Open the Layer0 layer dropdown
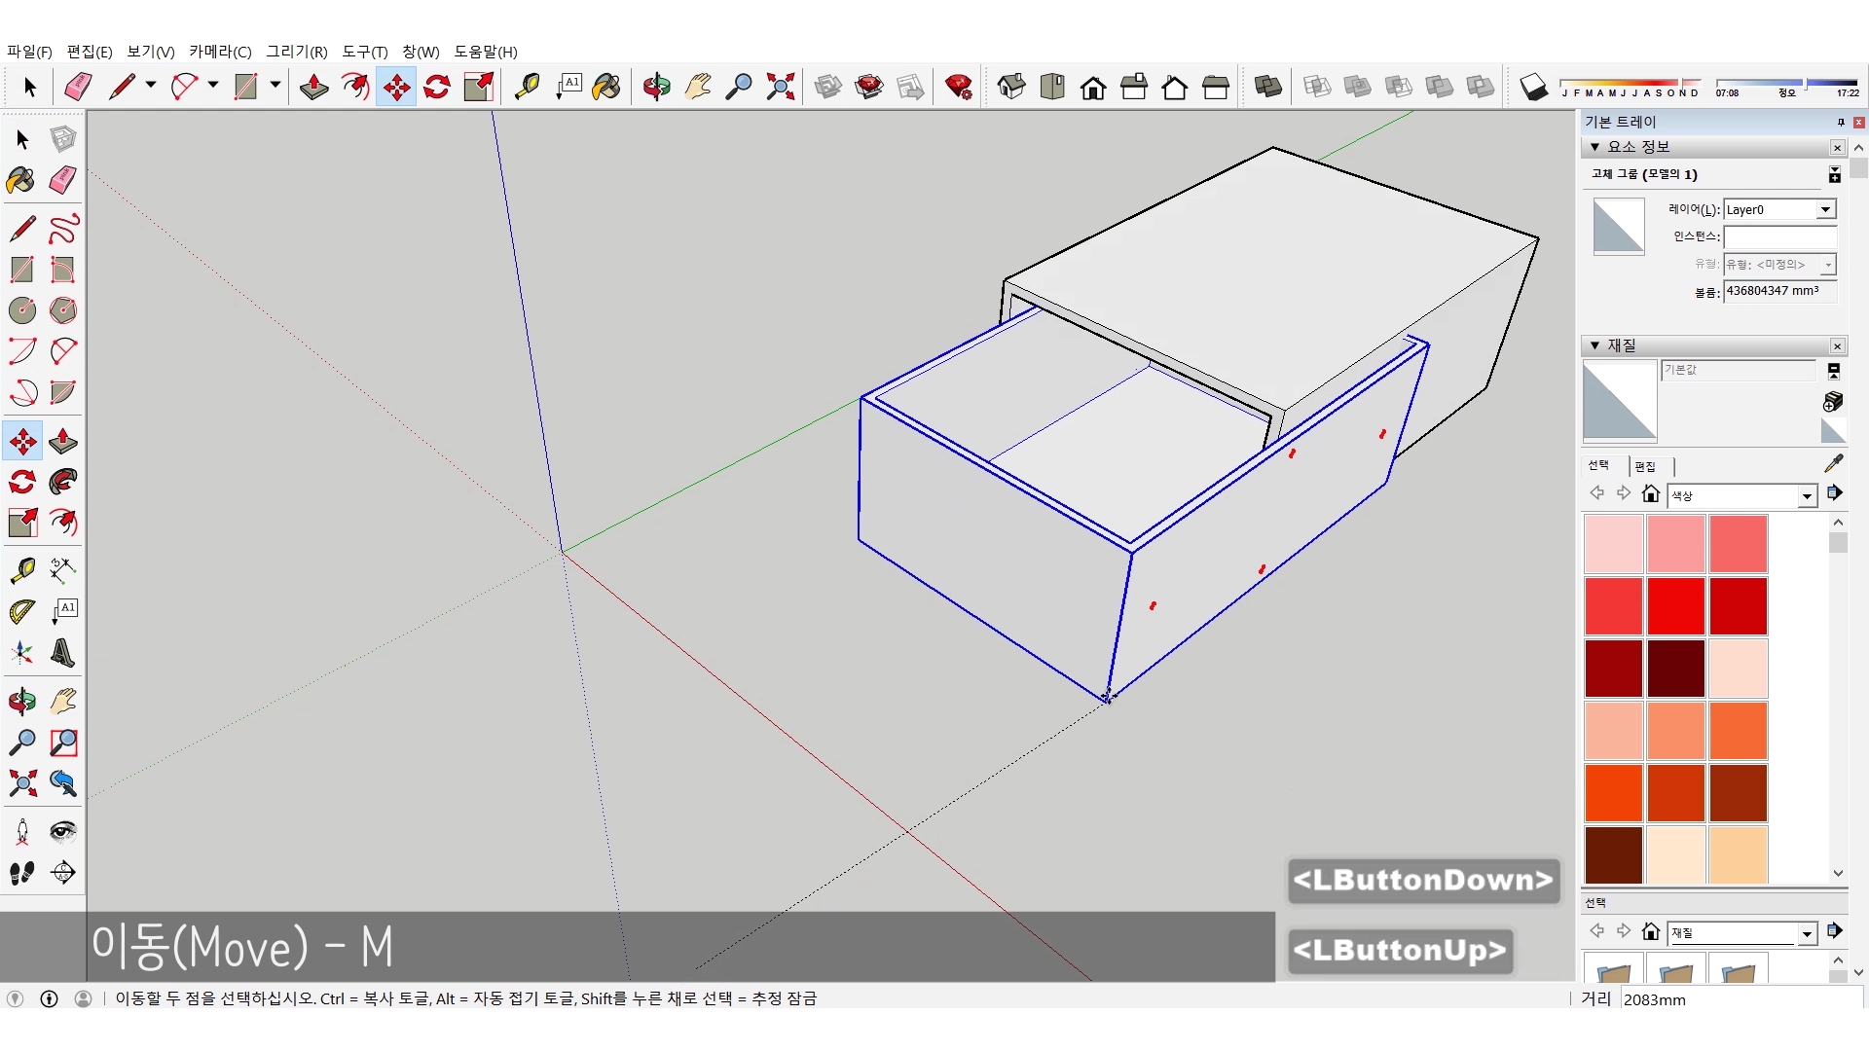Image resolution: width=1869 pixels, height=1051 pixels. click(1825, 209)
